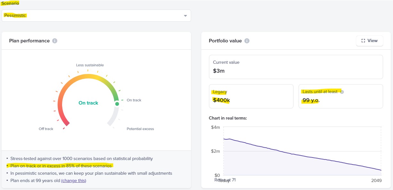Click the green gauge indicator dot
This screenshot has width=393, height=190.
(x=117, y=104)
